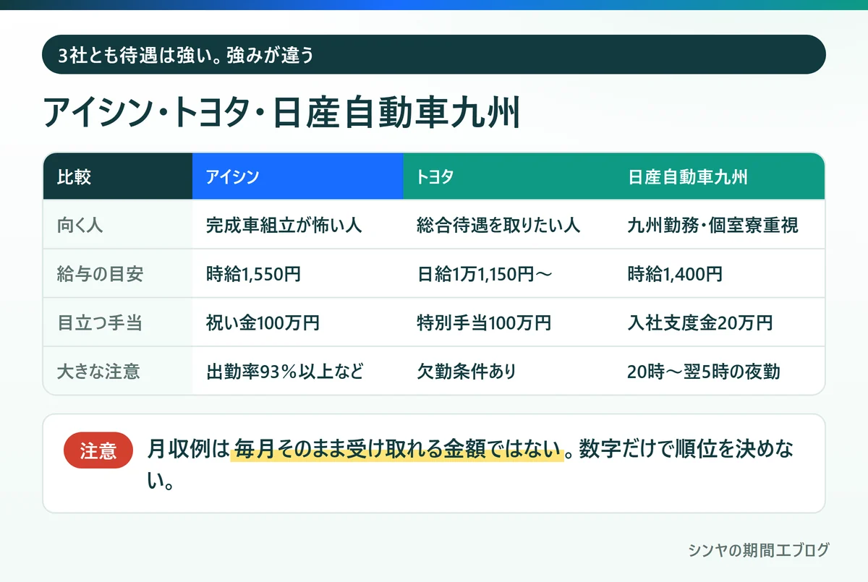Select the '給与の目安' row label

tap(118, 274)
